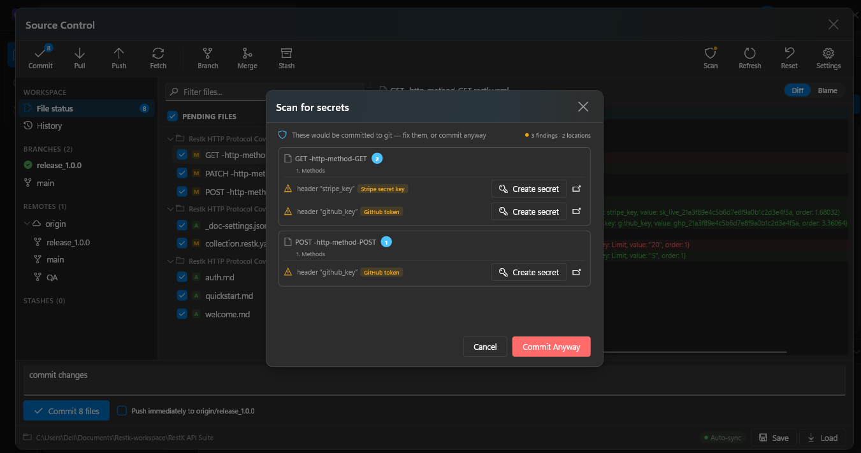Image resolution: width=861 pixels, height=453 pixels.
Task: Uncheck the PATCH -http-method file checkbox
Action: click(182, 173)
